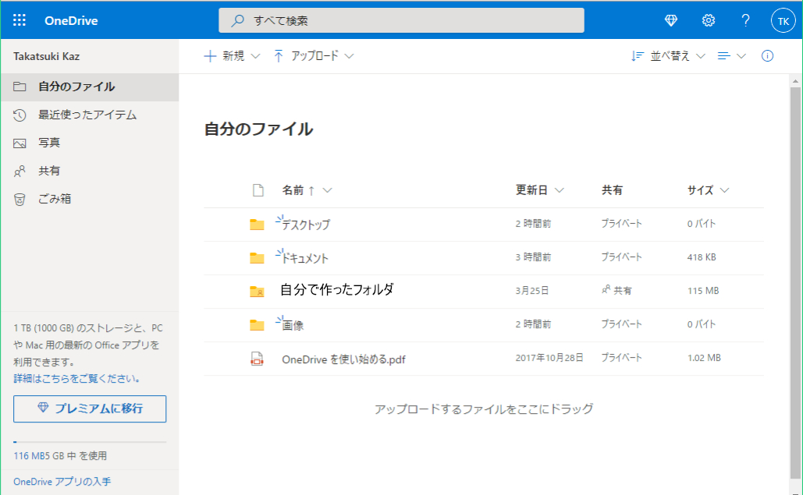Open settings gear icon
The height and width of the screenshot is (495, 803).
point(709,20)
